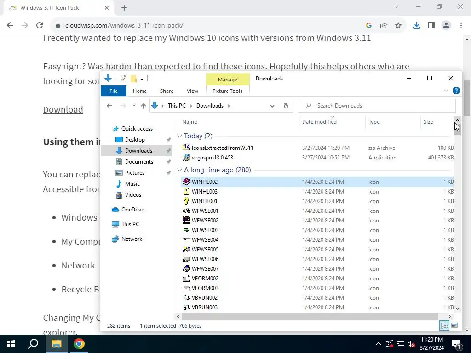Open the taskbar search magnifier
This screenshot has height=353, width=471.
click(x=33, y=344)
